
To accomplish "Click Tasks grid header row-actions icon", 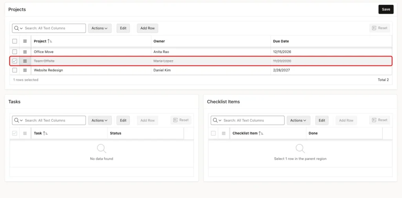I will click(25, 133).
